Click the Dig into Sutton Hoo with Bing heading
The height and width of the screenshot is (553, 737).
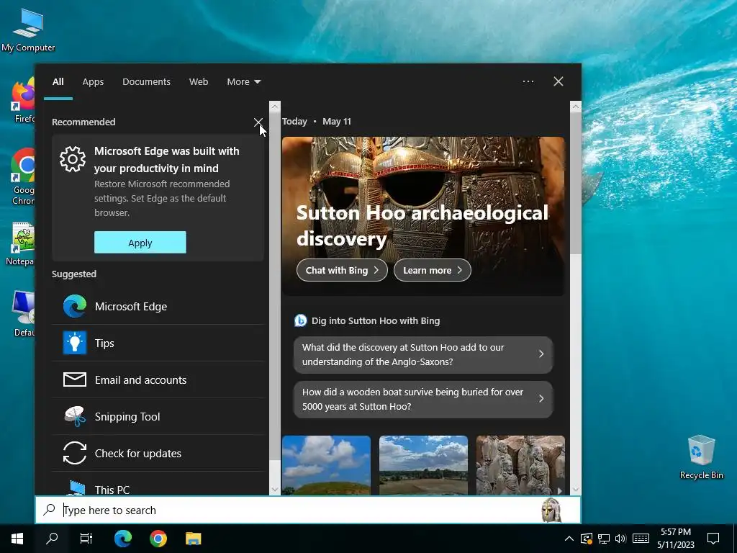376,320
